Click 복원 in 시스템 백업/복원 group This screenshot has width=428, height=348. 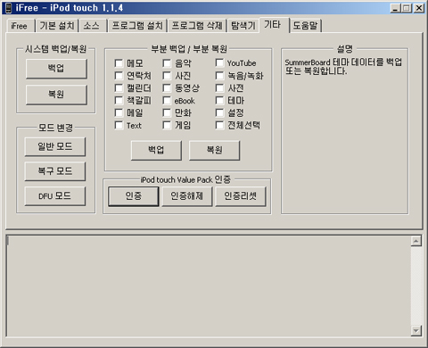pos(56,95)
